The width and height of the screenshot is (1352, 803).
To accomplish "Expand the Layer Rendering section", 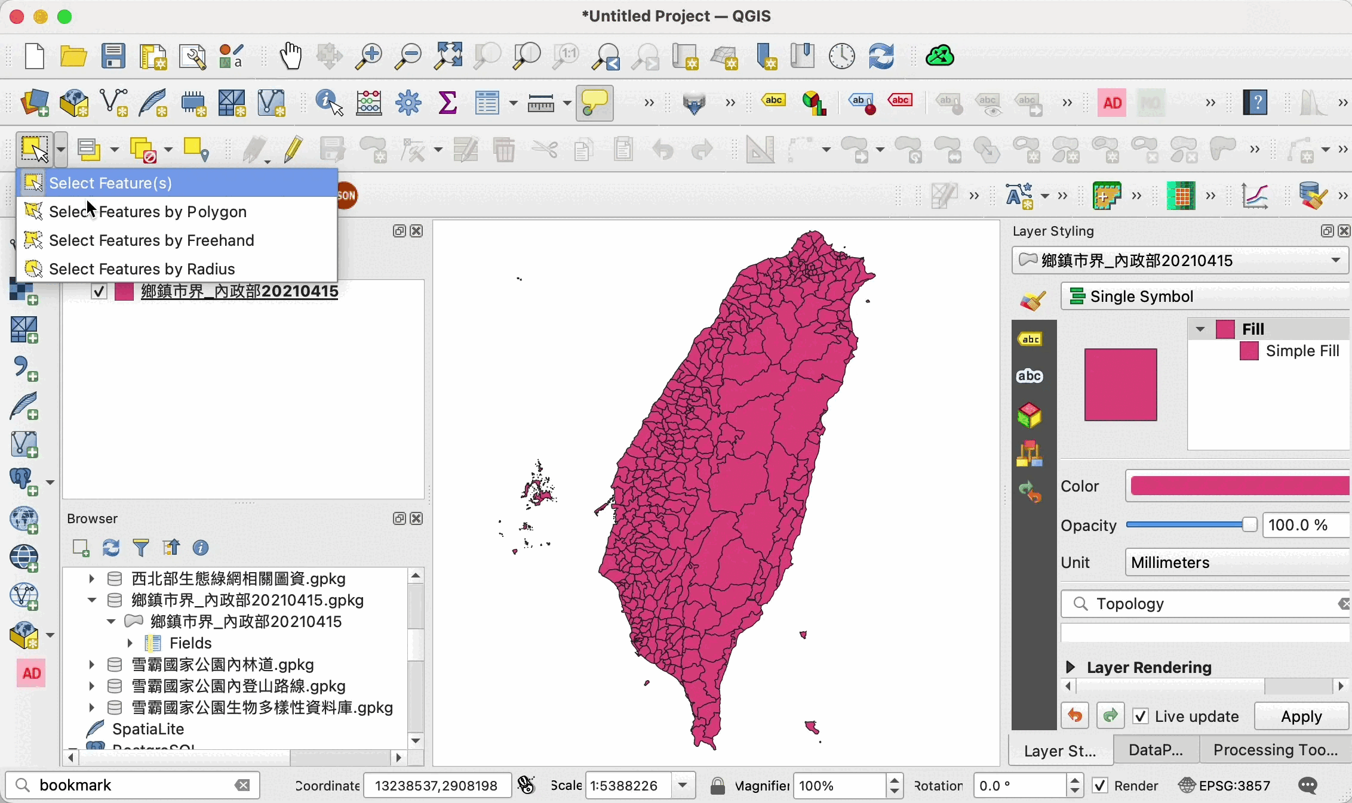I will 1070,667.
